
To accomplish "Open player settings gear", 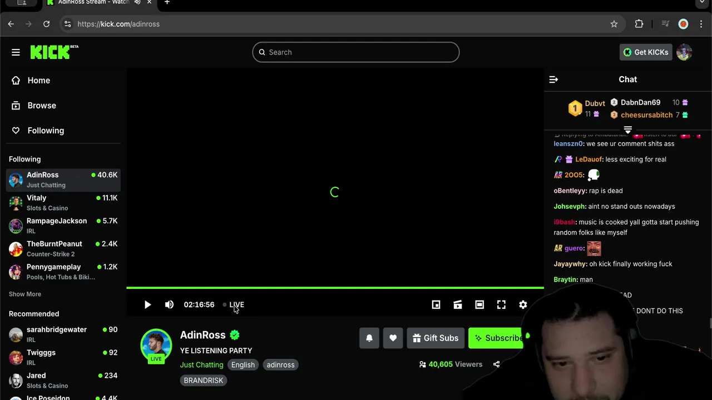I will tap(523, 304).
